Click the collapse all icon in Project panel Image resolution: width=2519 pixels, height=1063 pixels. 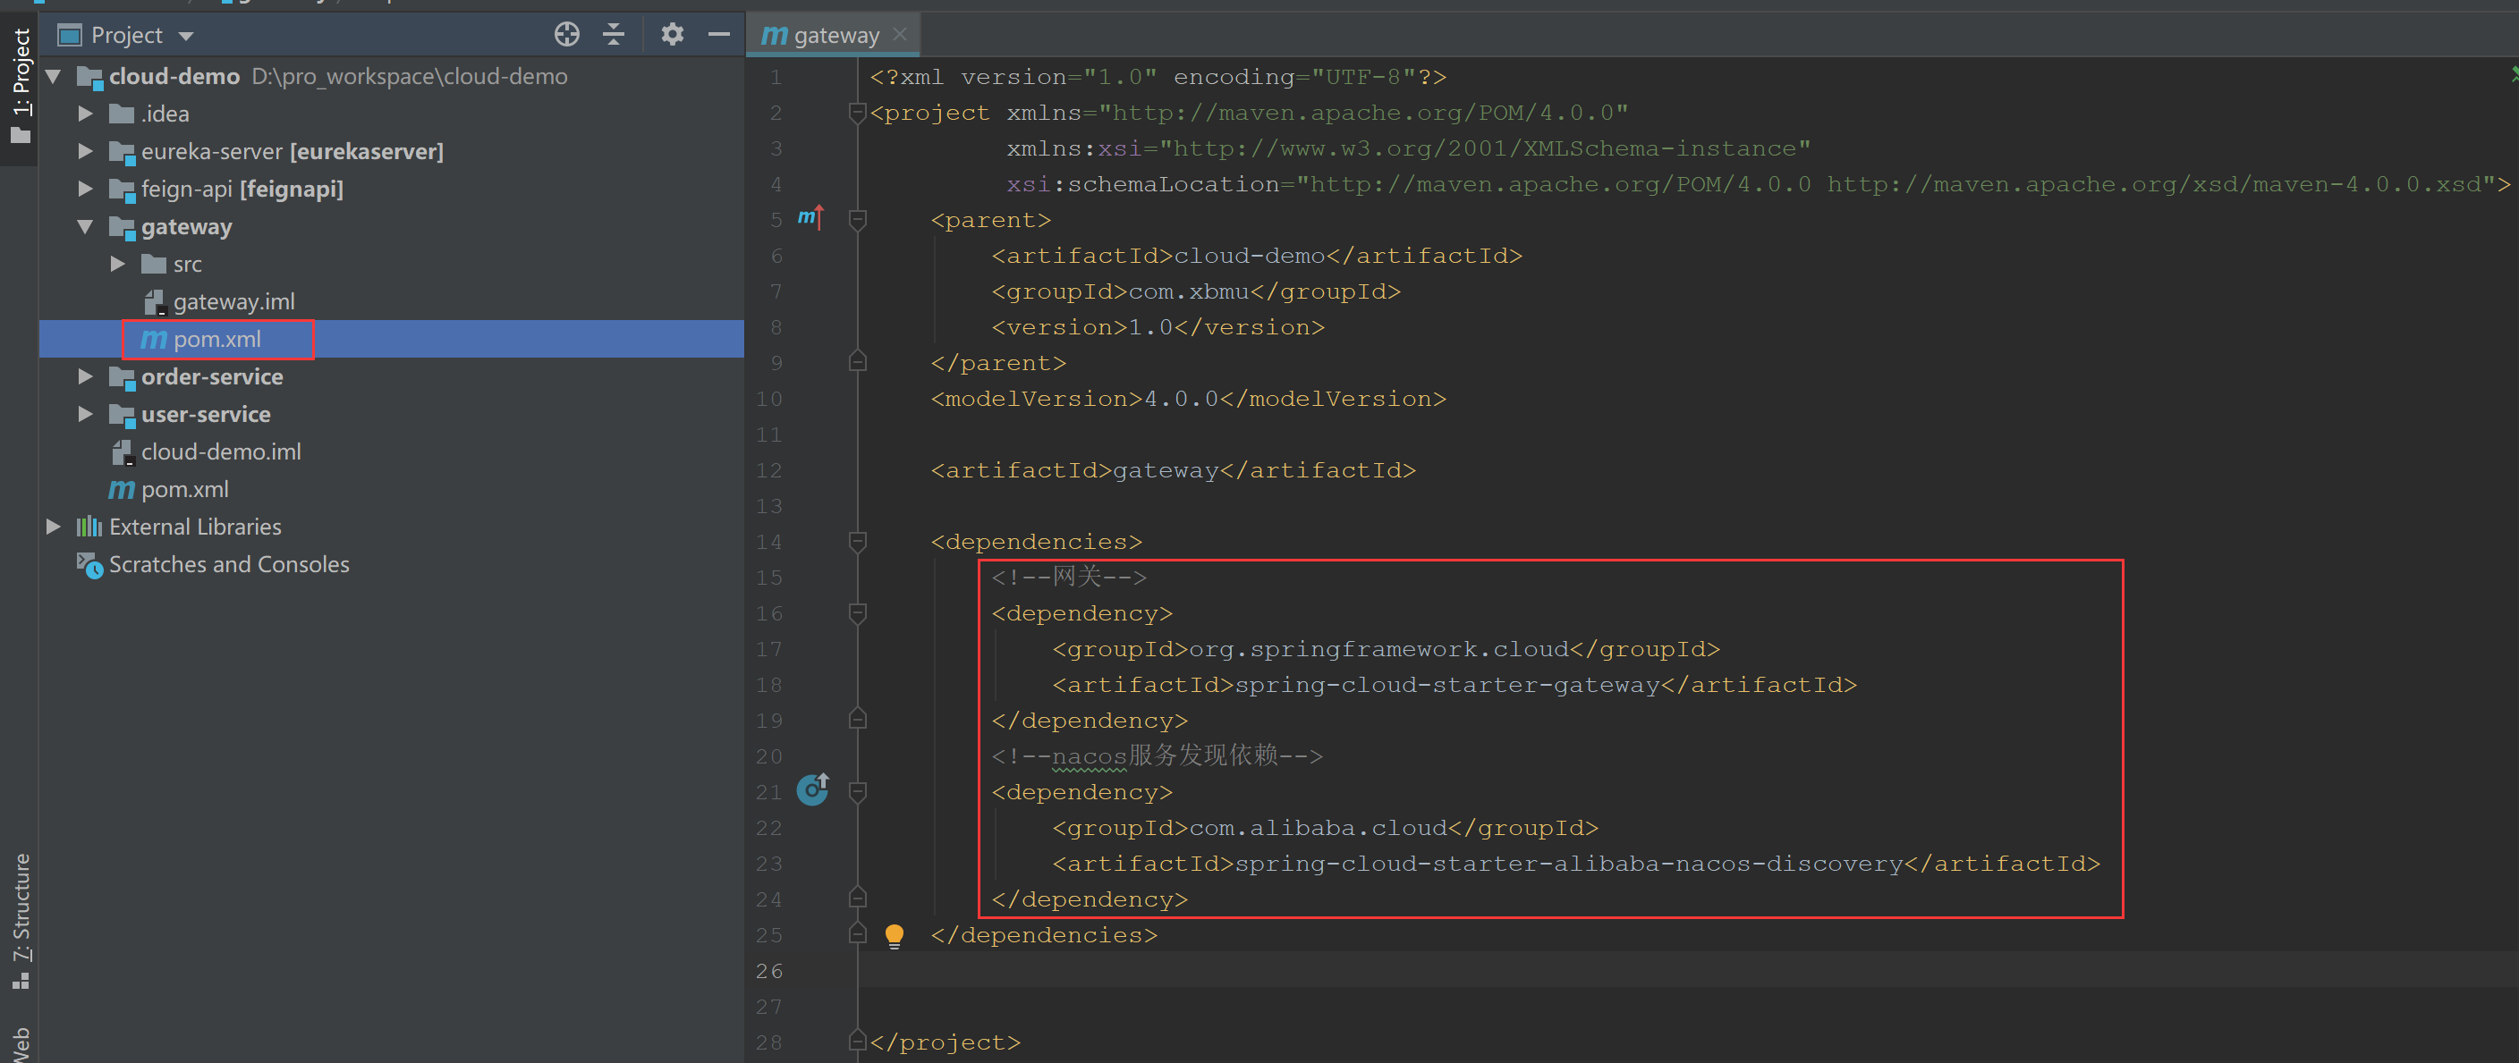[613, 35]
